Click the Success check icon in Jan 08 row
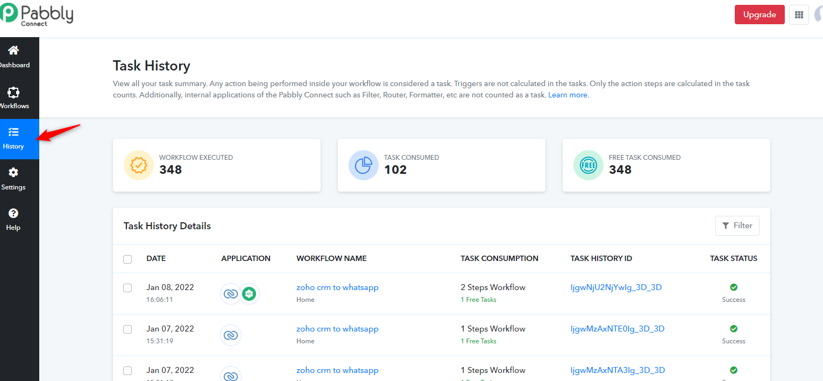This screenshot has width=823, height=381. coord(734,287)
